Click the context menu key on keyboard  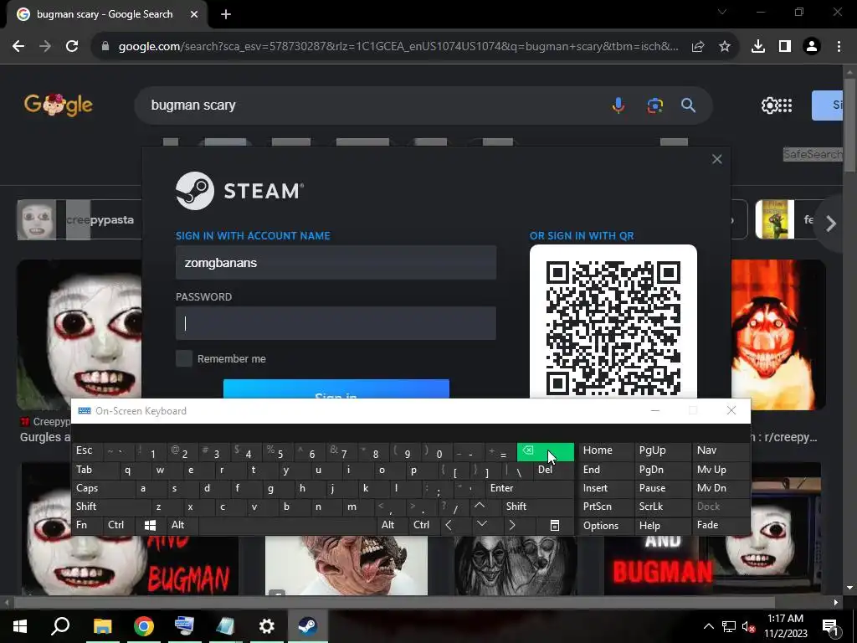tap(554, 526)
